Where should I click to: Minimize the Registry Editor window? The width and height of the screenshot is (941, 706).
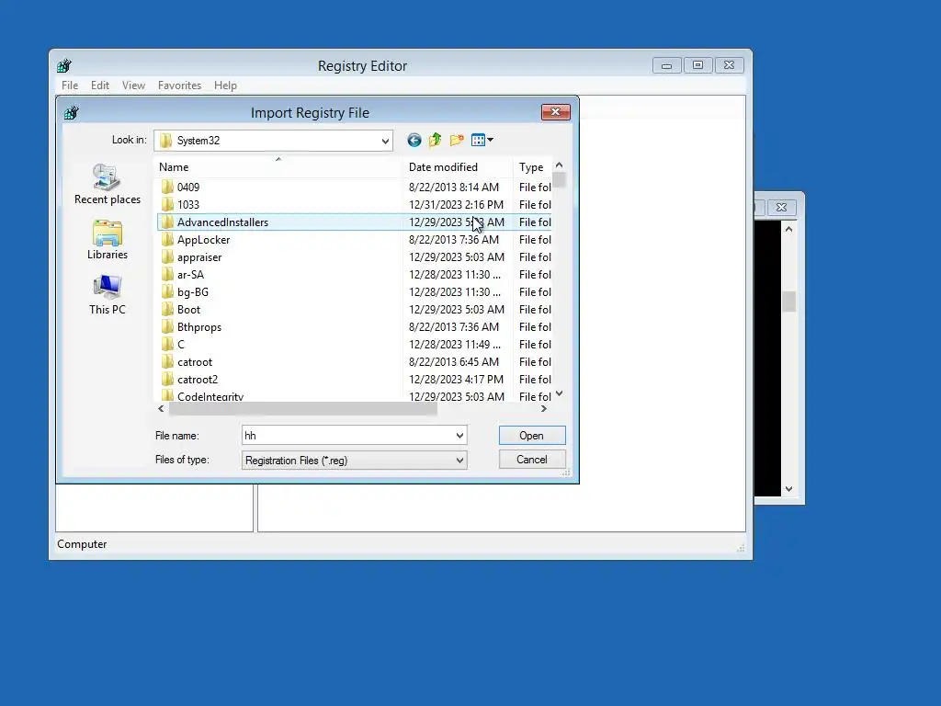pyautogui.click(x=667, y=65)
